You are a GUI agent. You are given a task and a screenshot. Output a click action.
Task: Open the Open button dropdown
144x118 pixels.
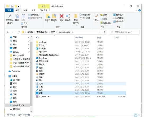(108, 15)
